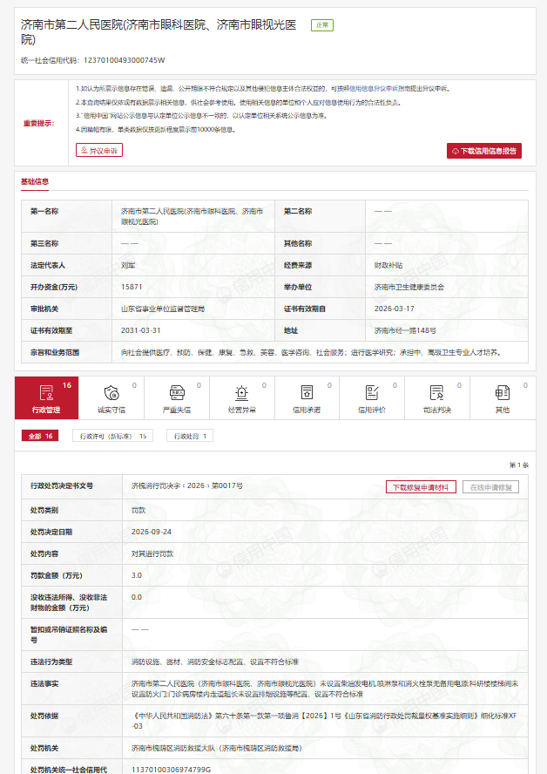547x774 pixels.
Task: Click the 济南市槐荫区消防救援大队 authority text
Action: coord(217,748)
